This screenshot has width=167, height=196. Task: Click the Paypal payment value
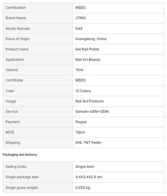pos(81,122)
